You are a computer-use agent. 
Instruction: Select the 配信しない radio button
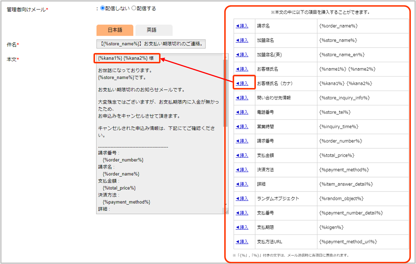(x=103, y=8)
